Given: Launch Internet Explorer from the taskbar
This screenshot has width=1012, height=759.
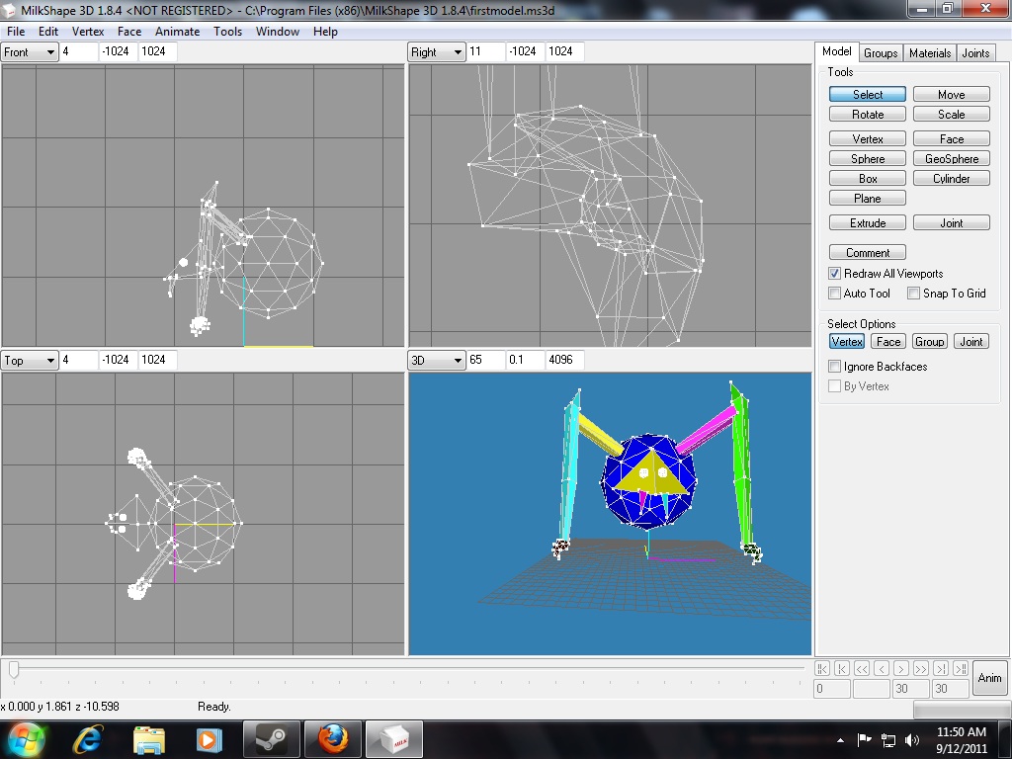Looking at the screenshot, I should click(x=89, y=738).
